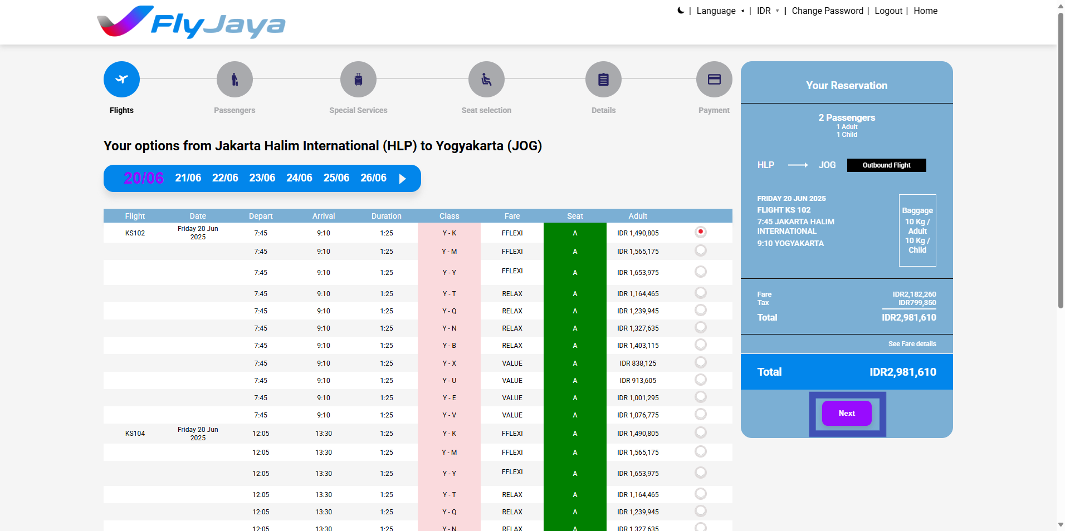
Task: Click the "9:10 YOGYAKARTA" arrival text
Action: tap(790, 243)
